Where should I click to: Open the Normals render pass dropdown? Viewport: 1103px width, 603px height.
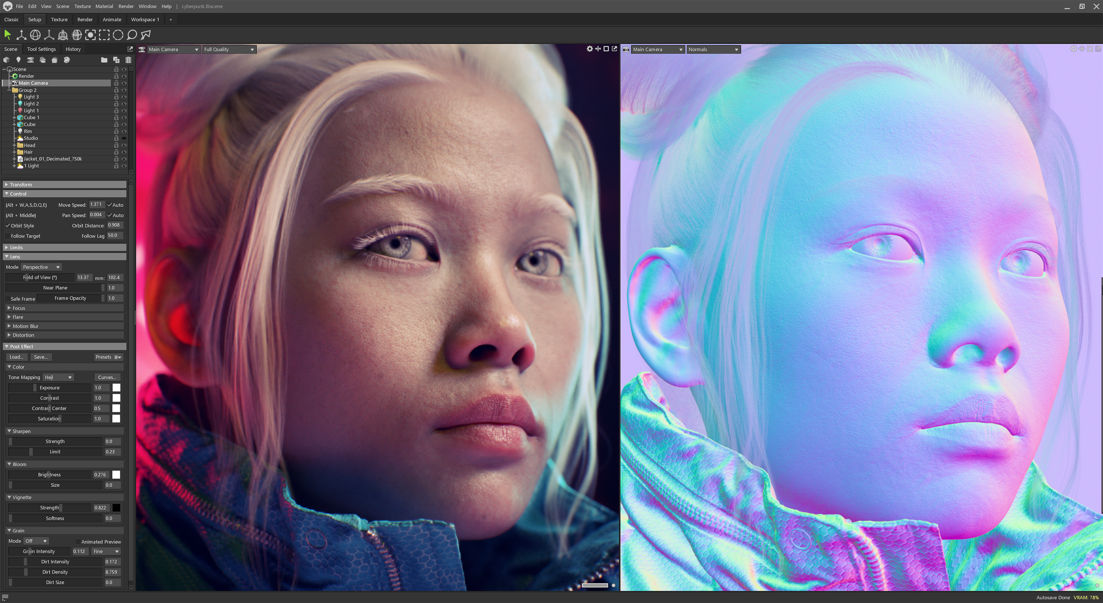713,50
